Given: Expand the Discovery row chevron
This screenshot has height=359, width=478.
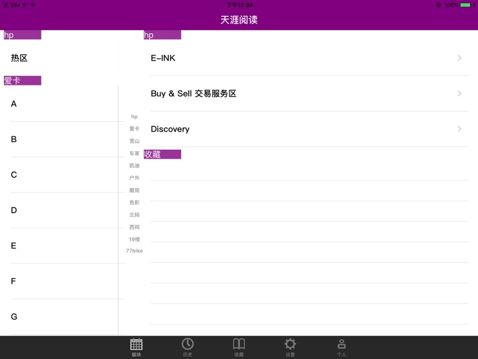Looking at the screenshot, I should [460, 129].
